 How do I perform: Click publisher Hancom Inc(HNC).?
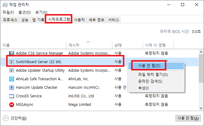(x=84, y=88)
